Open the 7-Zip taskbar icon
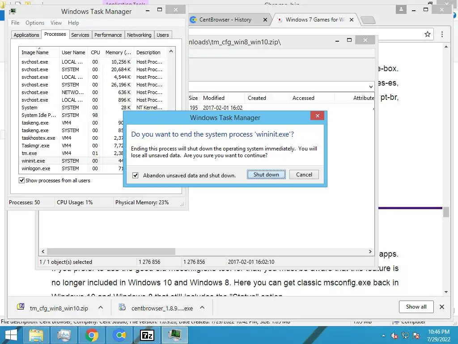 pos(147,335)
